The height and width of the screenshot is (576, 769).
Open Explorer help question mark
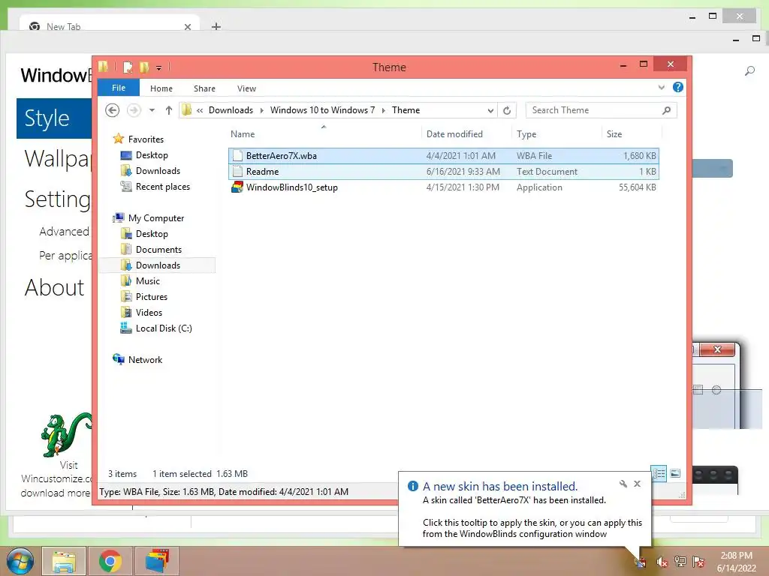(x=678, y=87)
